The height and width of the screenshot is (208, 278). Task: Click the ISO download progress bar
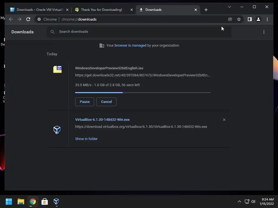coord(143,93)
